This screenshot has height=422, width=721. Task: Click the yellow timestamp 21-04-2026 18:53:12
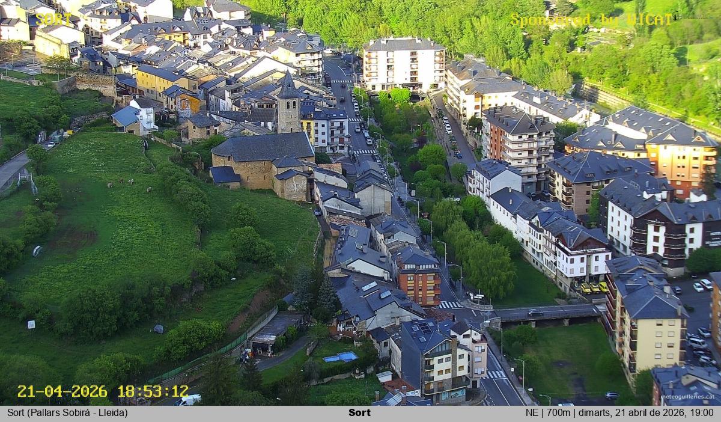pos(103,391)
